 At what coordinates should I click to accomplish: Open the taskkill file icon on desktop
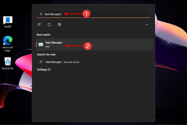(7, 20)
